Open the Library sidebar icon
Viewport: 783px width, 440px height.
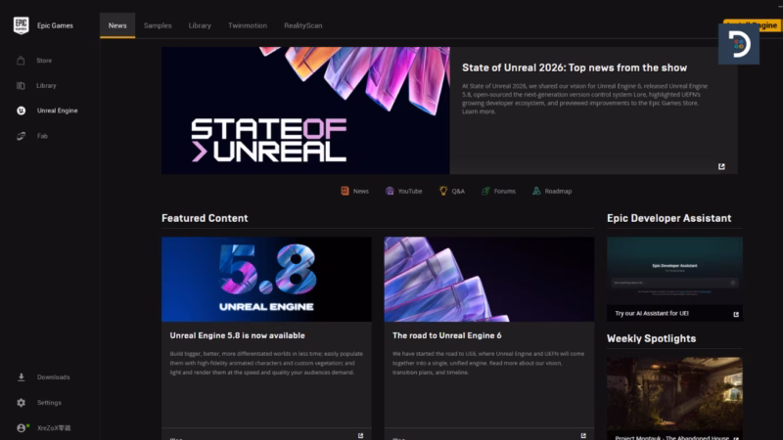click(21, 86)
